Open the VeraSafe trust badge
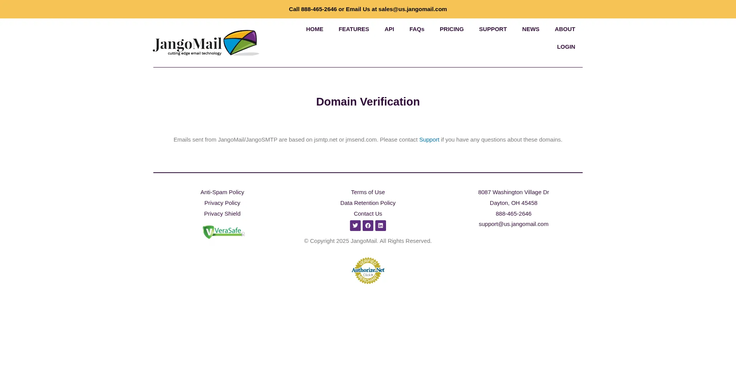This screenshot has height=381, width=736. tap(223, 232)
